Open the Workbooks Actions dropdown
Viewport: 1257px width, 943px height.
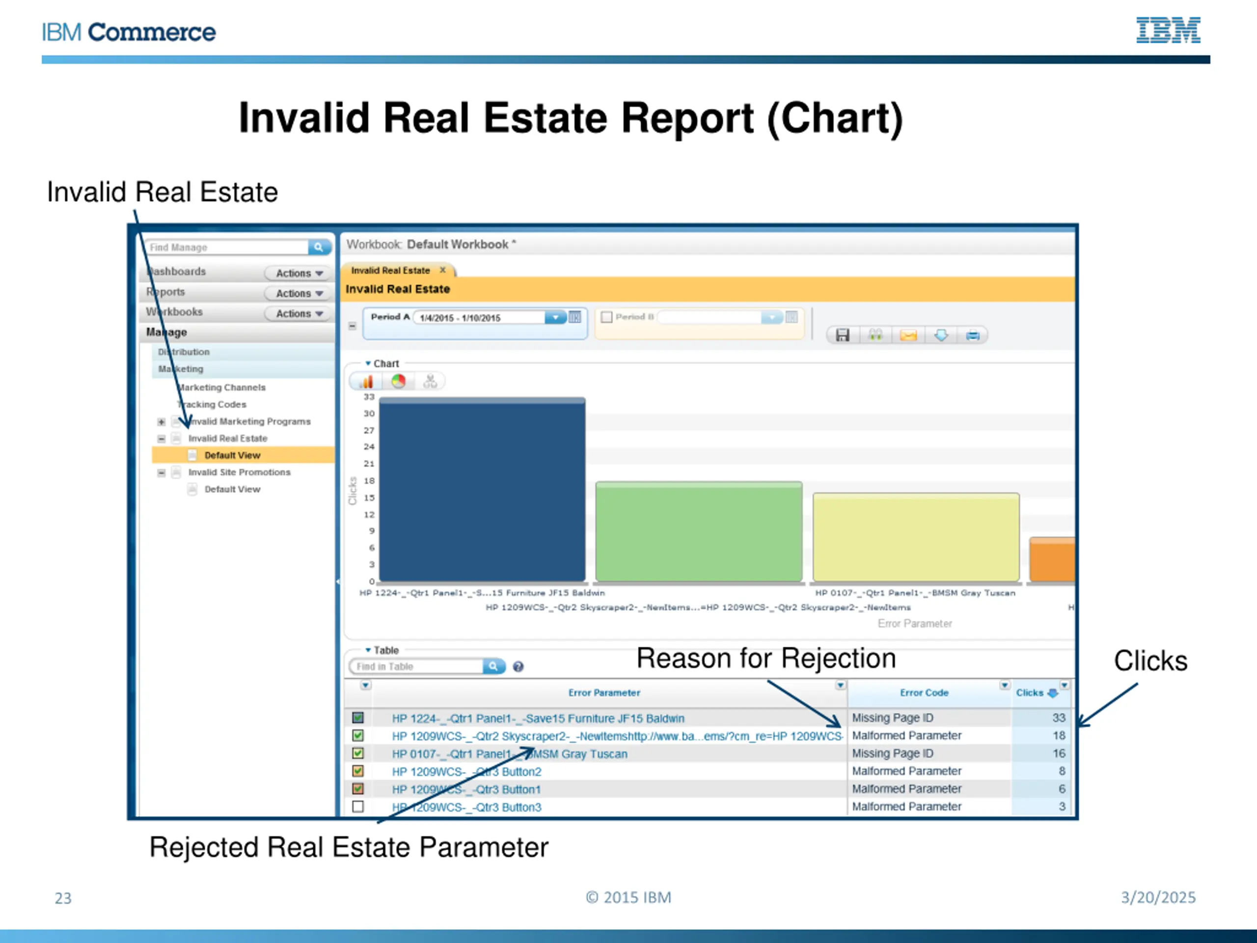(299, 314)
